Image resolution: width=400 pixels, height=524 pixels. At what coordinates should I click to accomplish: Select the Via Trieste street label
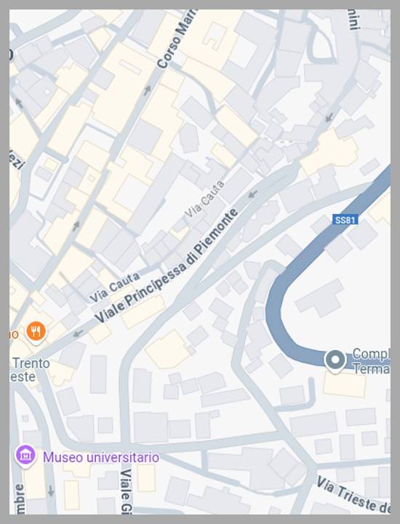pos(353,495)
